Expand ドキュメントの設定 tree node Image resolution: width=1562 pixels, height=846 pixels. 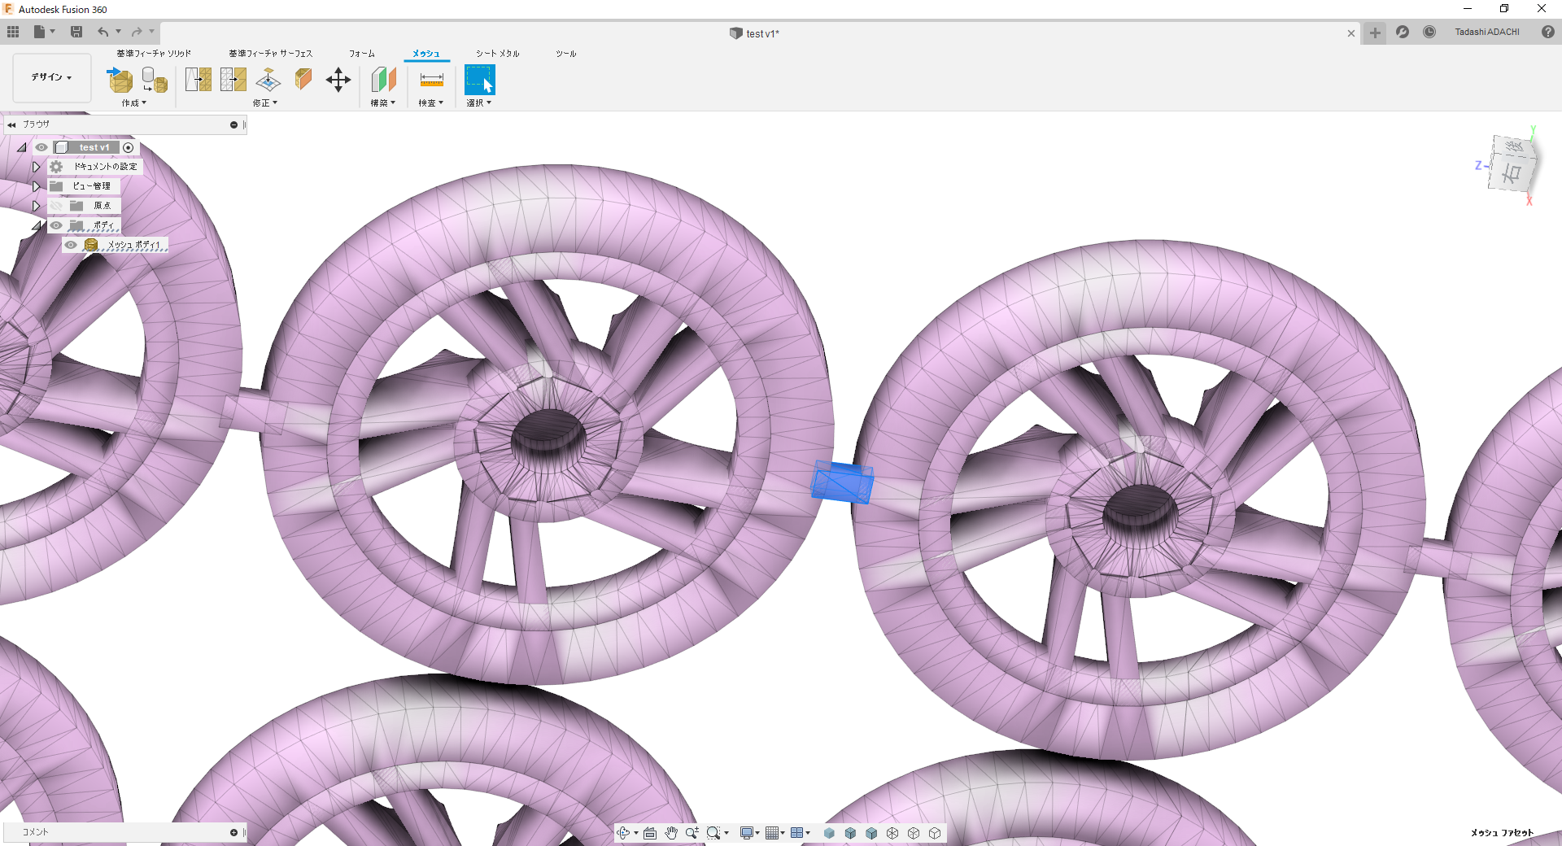coord(36,167)
